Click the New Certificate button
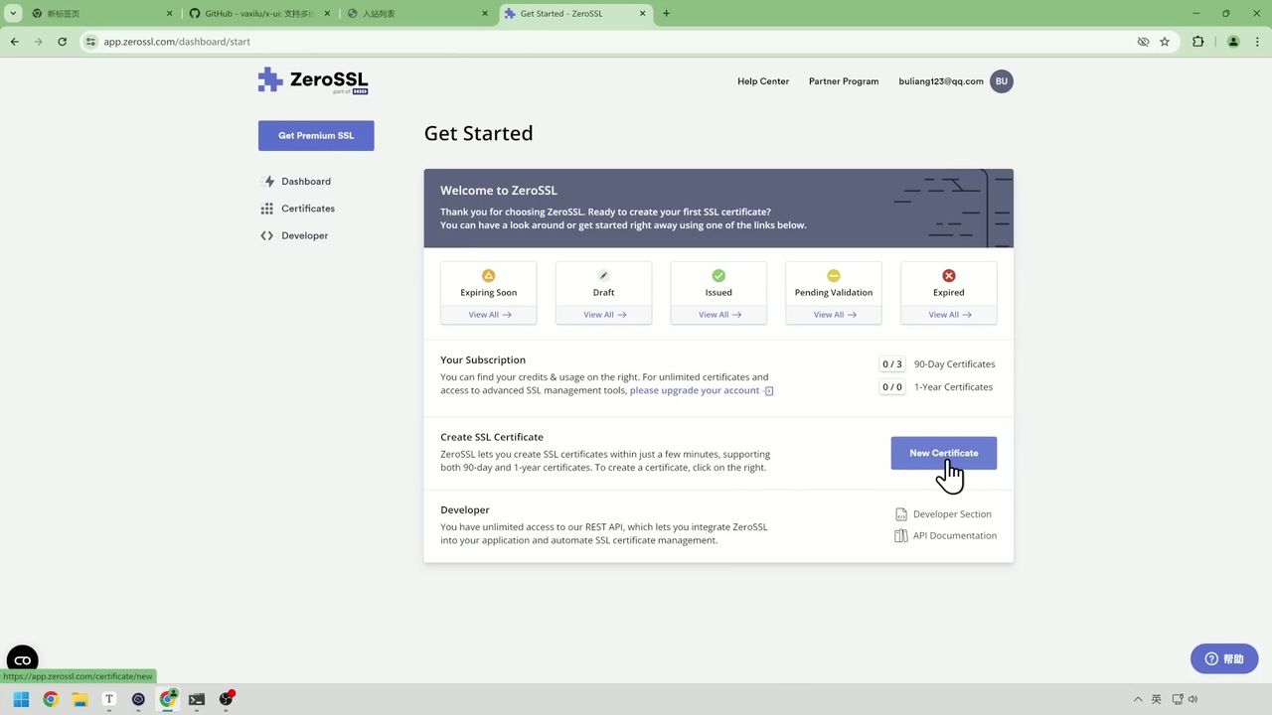Viewport: 1272px width, 715px height. click(943, 453)
